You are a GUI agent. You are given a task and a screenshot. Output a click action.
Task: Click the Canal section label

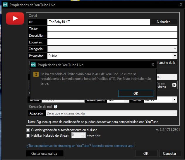(x=33, y=16)
